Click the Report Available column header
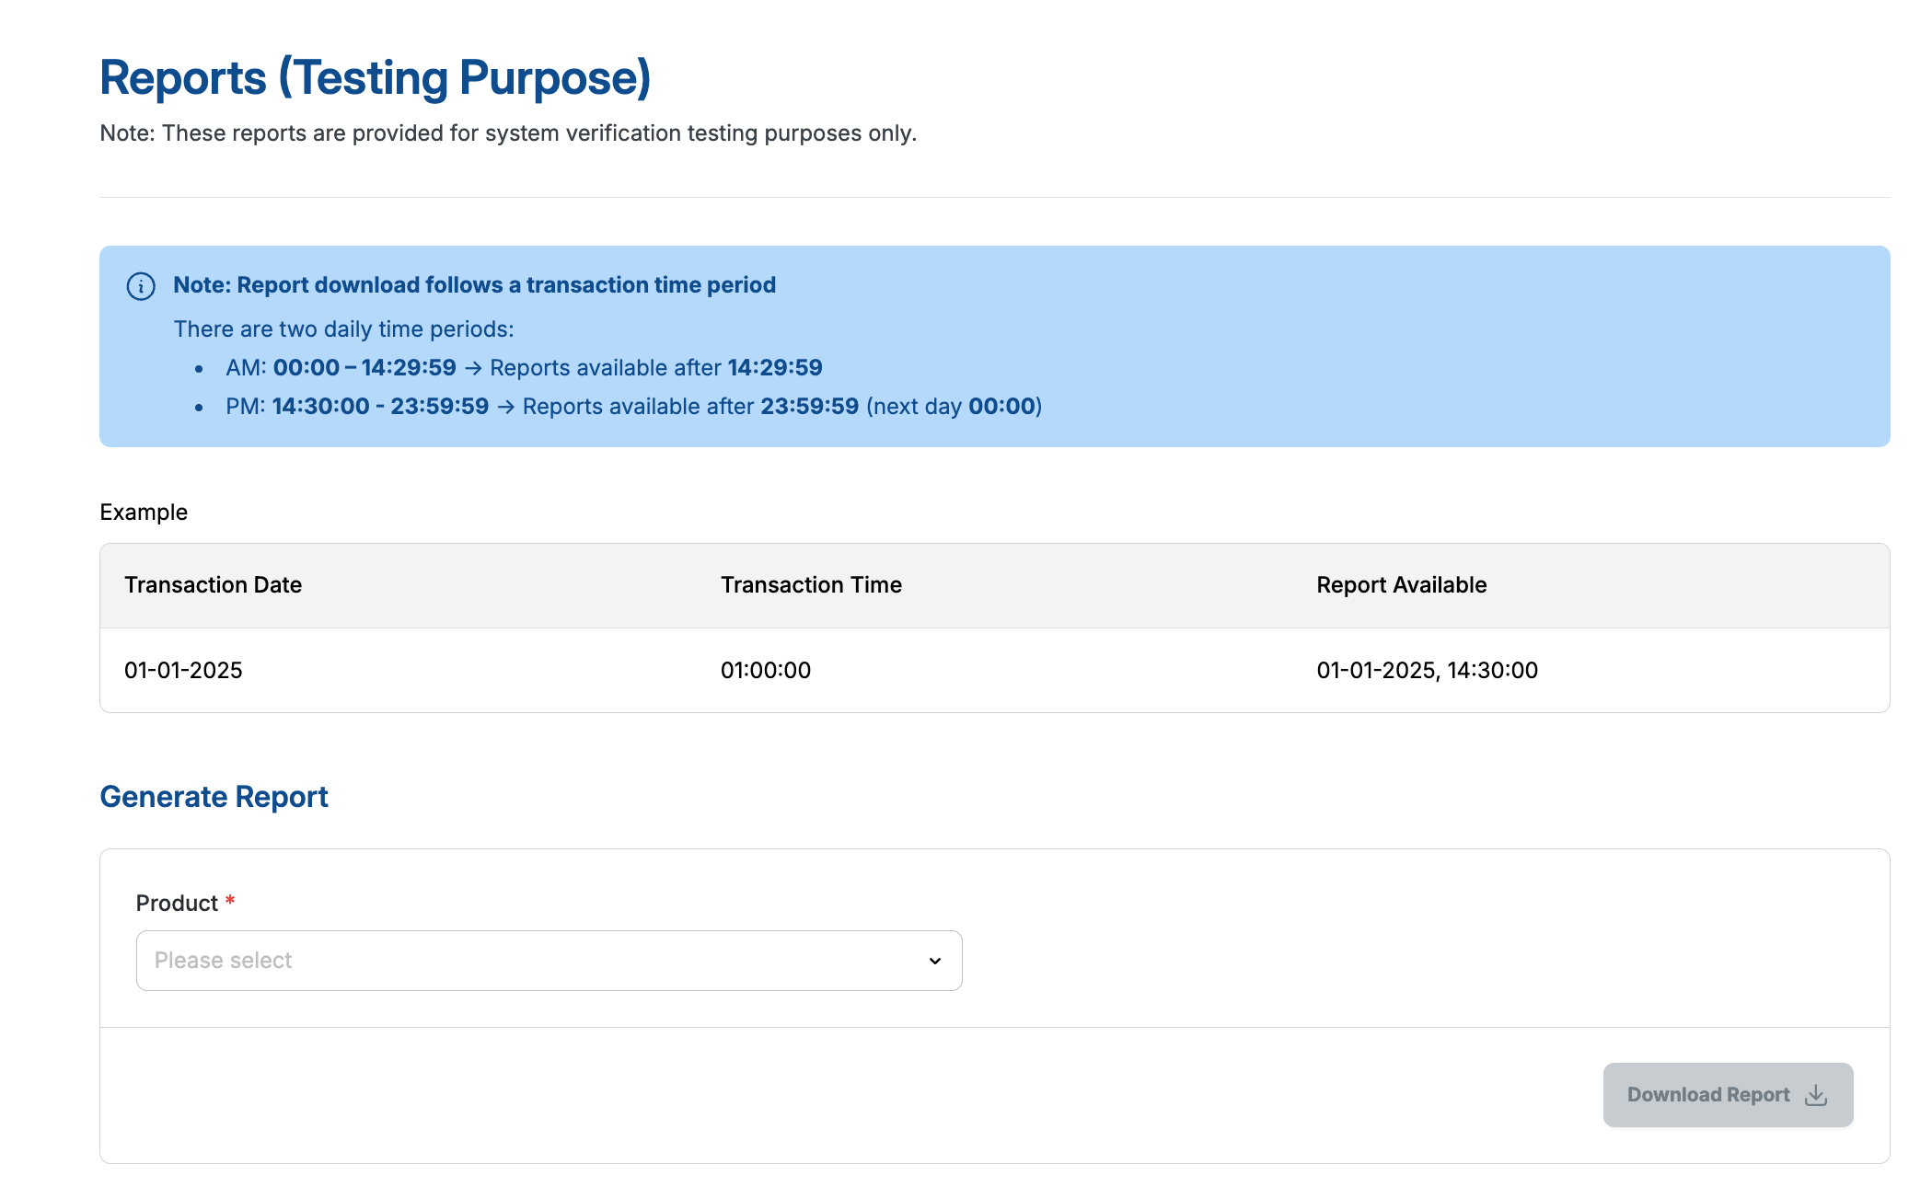Screen dimensions: 1932x1187 (x=1400, y=585)
